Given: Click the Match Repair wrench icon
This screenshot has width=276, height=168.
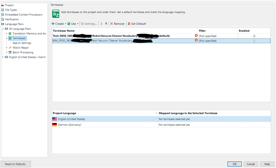Looking at the screenshot, I should tap(10, 48).
